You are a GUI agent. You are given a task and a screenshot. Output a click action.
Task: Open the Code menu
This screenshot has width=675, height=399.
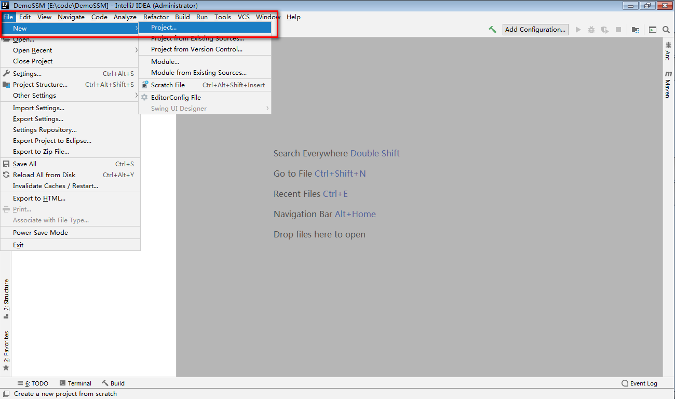pyautogui.click(x=99, y=17)
